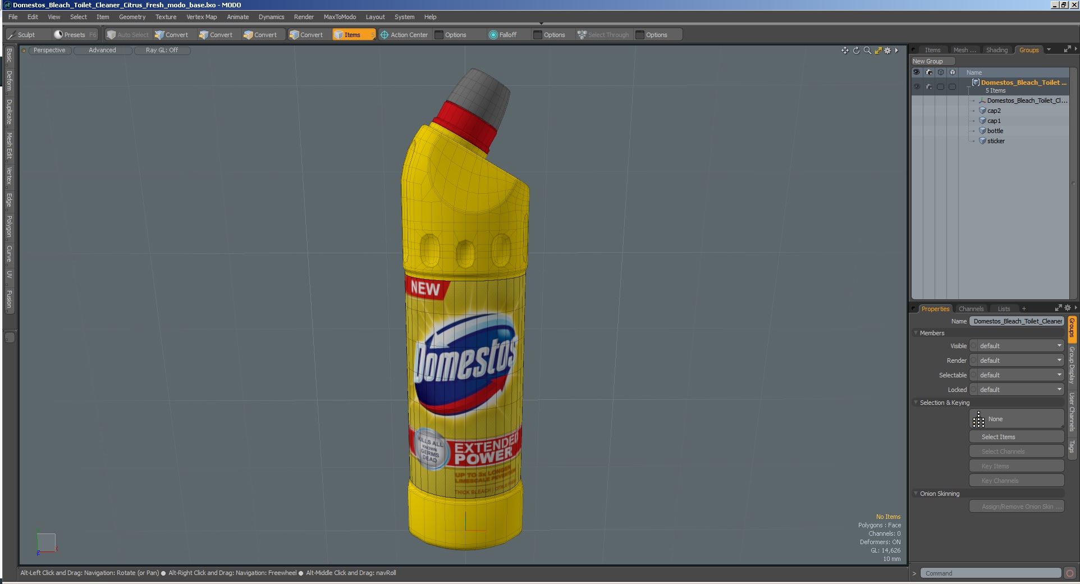
Task: Expand Groups panel with maximize icon
Action: click(1067, 49)
